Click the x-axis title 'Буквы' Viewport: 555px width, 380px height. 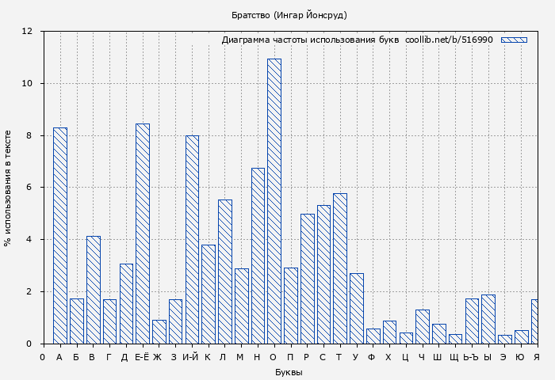[289, 372]
